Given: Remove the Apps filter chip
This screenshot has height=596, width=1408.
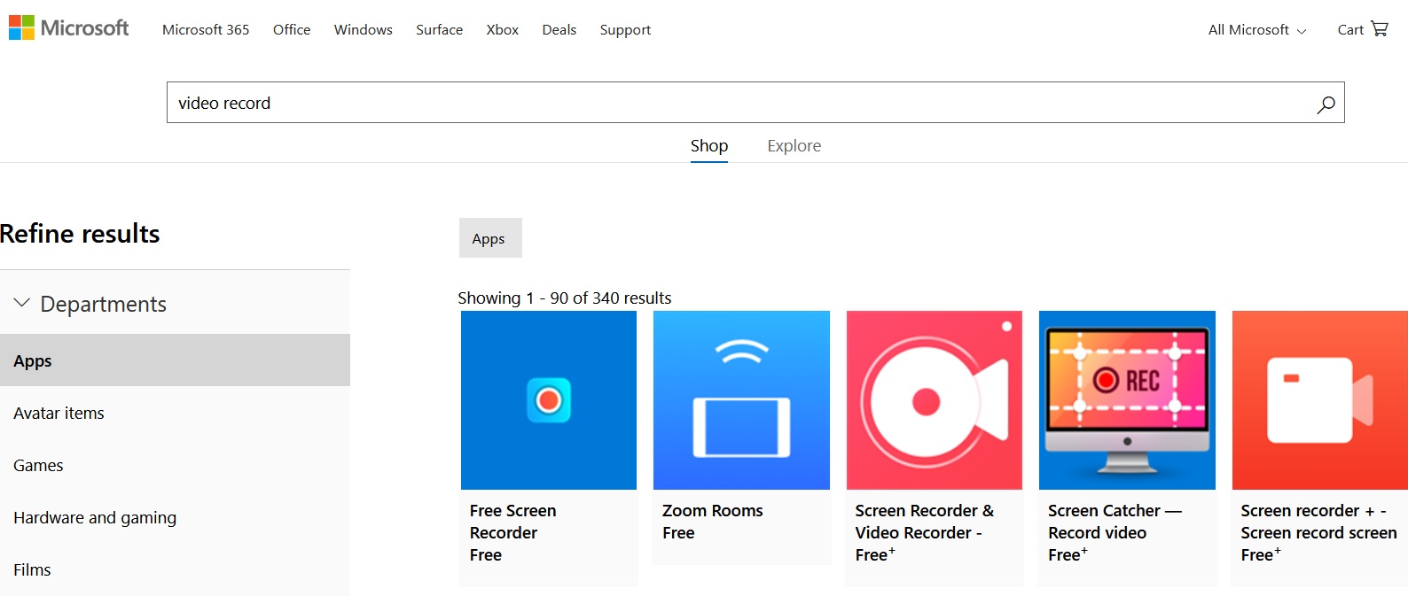Looking at the screenshot, I should pos(490,238).
